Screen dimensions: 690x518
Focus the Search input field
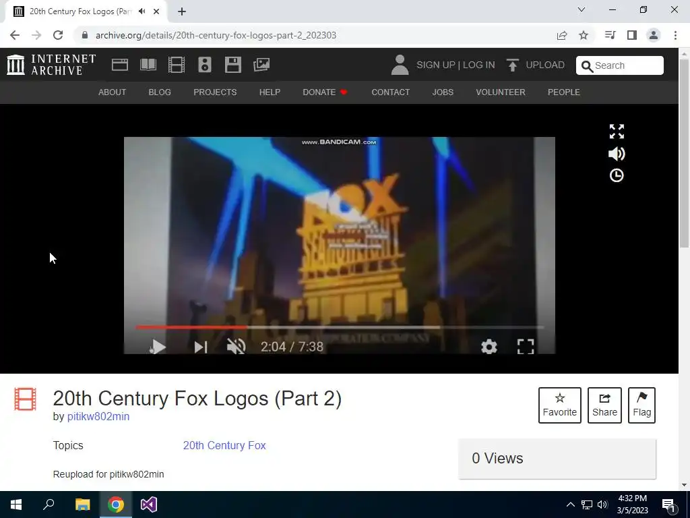coord(620,65)
